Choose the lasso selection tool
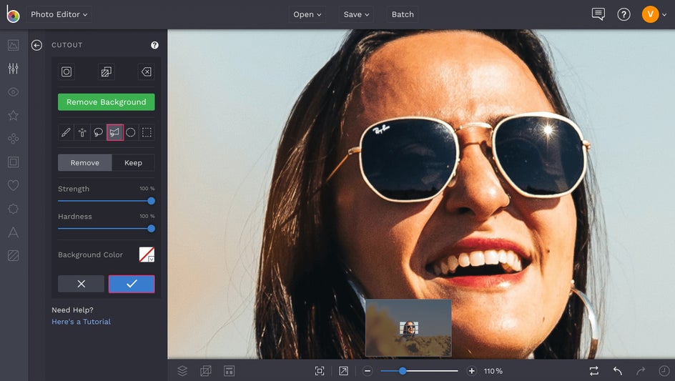This screenshot has width=675, height=381. point(99,132)
